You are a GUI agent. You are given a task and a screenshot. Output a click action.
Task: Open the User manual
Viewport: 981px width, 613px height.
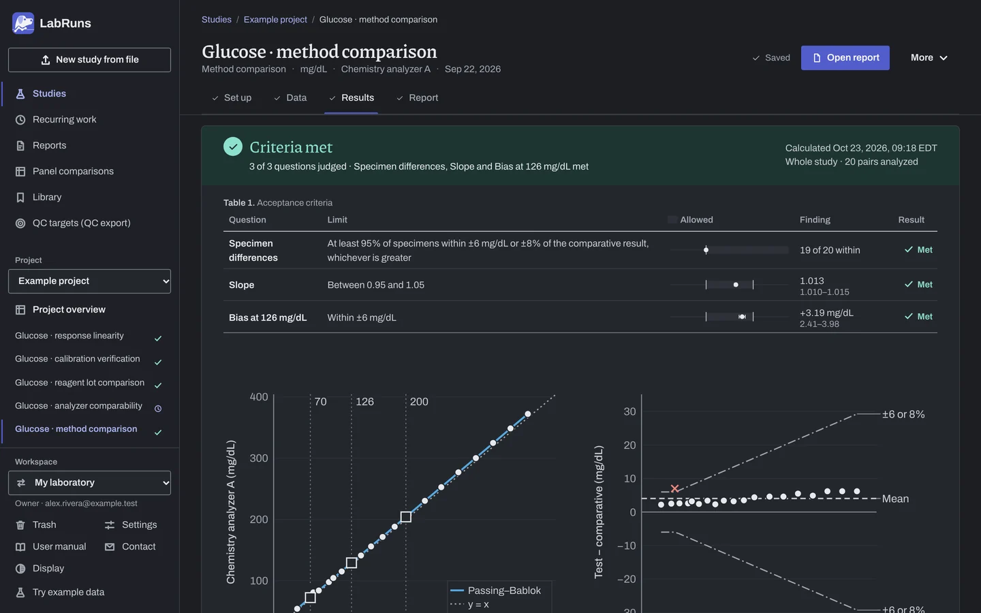(x=59, y=546)
